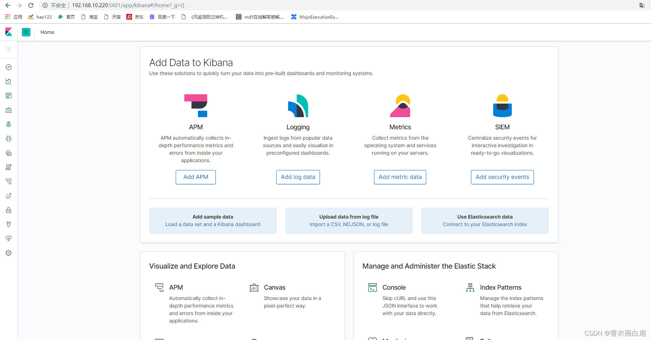This screenshot has height=340, width=651.
Task: Open the Canvas link
Action: tap(275, 287)
